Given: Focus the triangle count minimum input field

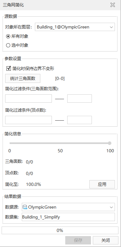Looking at the screenshot, I should pos(28,99).
